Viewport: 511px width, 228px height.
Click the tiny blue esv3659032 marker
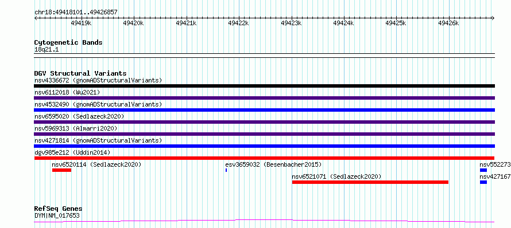click(226, 170)
